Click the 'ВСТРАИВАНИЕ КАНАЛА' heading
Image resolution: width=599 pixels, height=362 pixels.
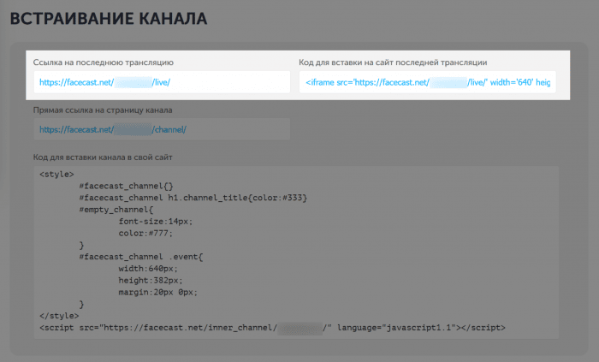[109, 19]
